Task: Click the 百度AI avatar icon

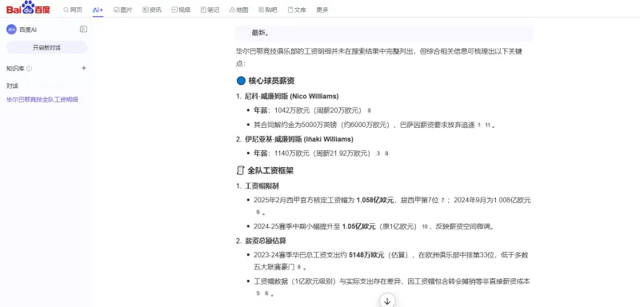Action: point(11,30)
